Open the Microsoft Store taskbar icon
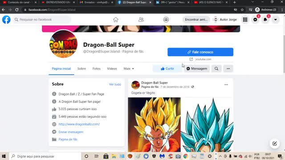This screenshot has width=285, height=160. click(x=106, y=156)
